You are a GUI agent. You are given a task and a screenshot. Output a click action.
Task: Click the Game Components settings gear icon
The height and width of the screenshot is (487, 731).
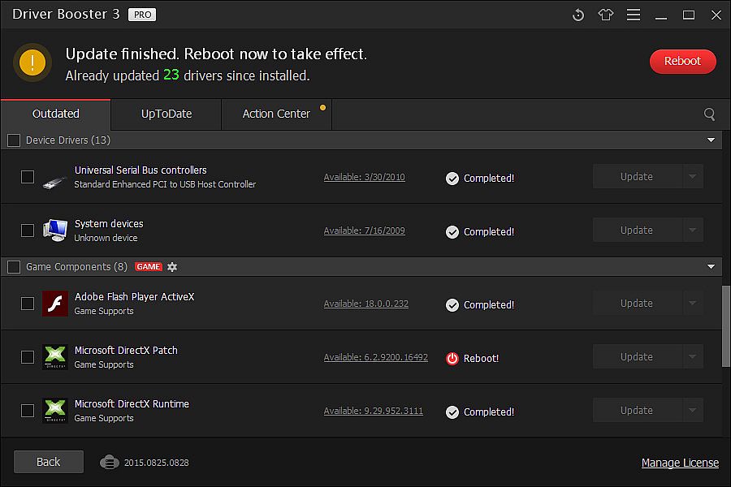click(x=172, y=267)
